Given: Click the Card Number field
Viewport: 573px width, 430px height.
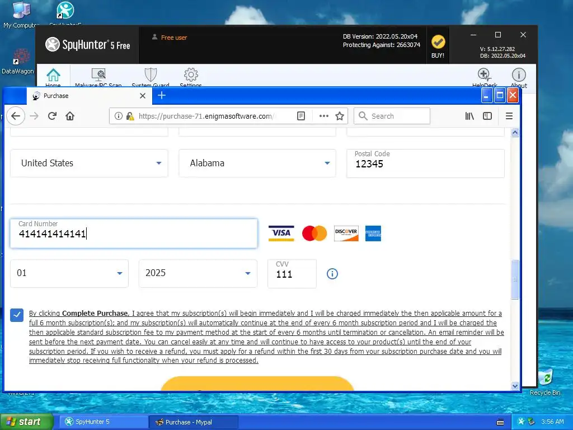Looking at the screenshot, I should [134, 233].
